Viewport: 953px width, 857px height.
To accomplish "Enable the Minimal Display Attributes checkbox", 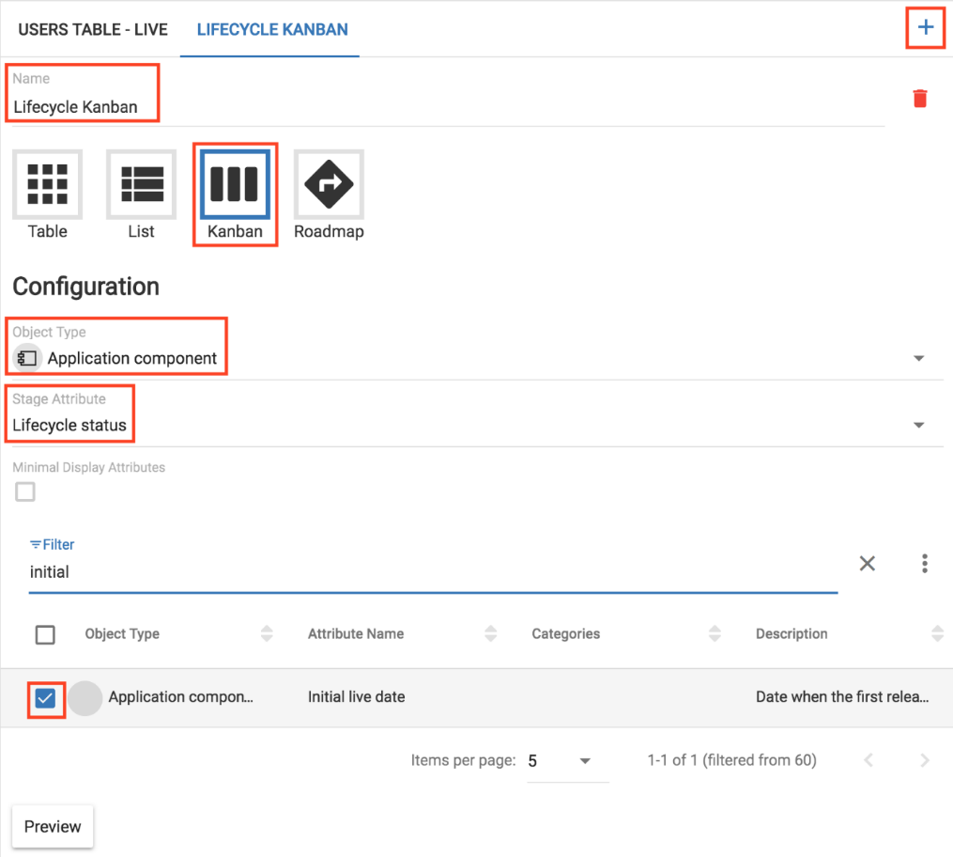I will (25, 491).
